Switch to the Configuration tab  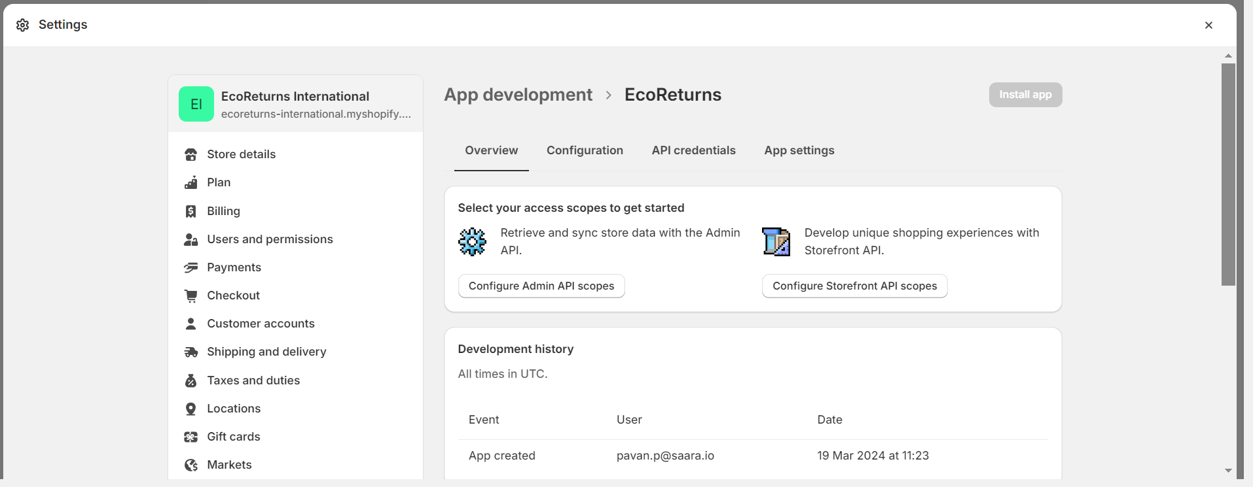coord(585,150)
